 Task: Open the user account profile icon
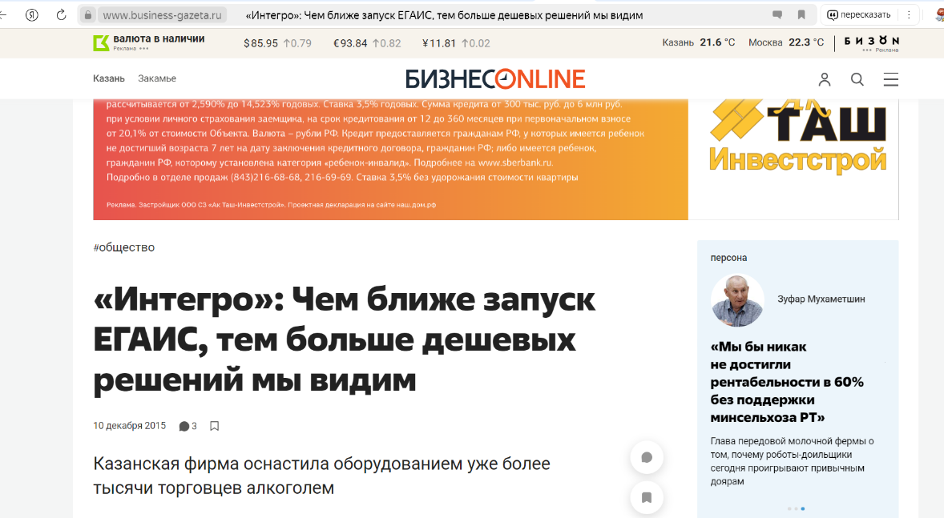[824, 79]
